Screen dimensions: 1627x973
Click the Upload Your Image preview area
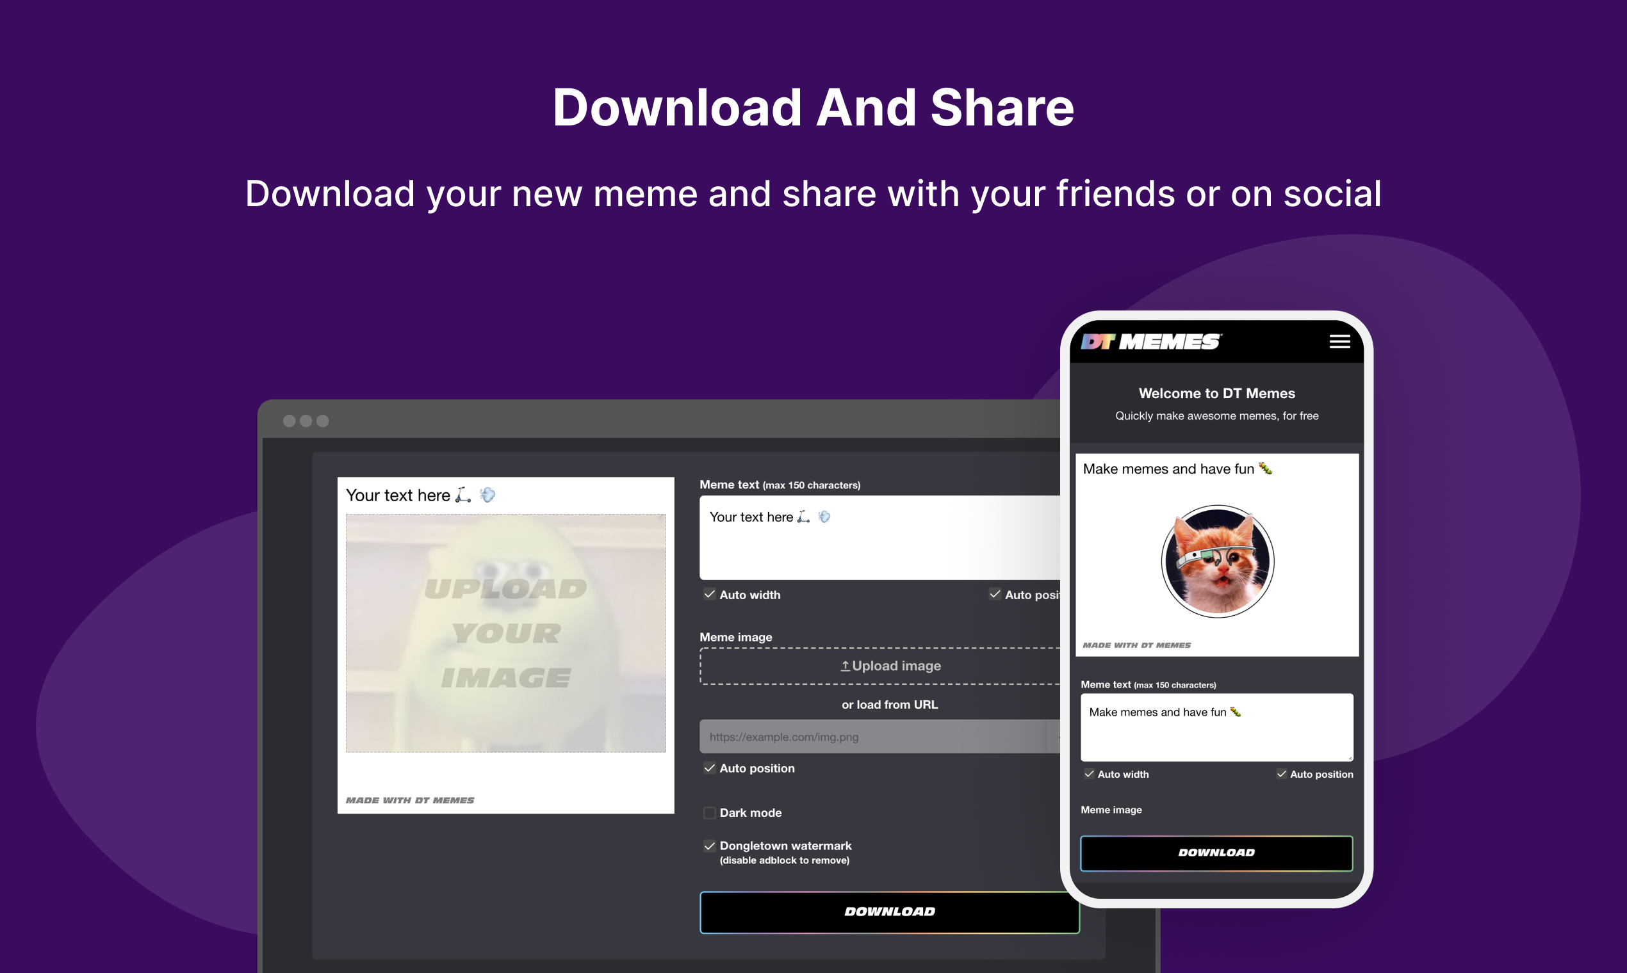(505, 632)
